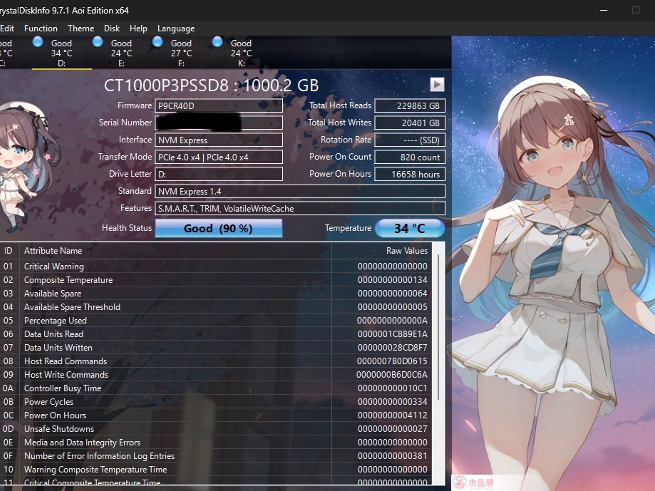Open the Language menu
Screen dimensions: 655x491
tap(176, 28)
